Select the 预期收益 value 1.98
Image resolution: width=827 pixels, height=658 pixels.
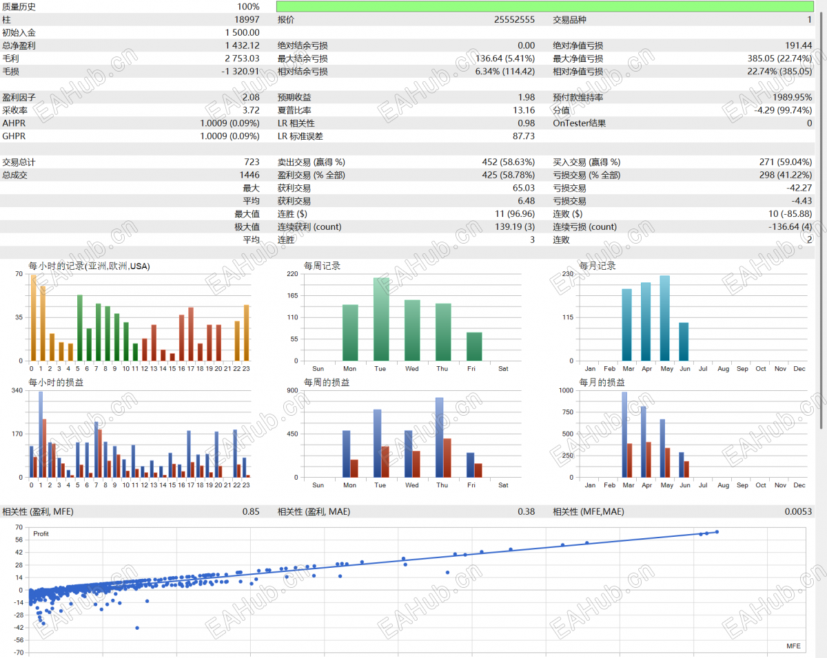(527, 98)
